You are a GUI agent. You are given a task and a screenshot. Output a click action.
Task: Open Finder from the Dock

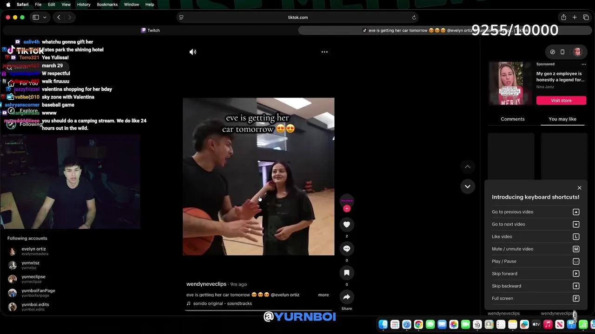coord(383,324)
